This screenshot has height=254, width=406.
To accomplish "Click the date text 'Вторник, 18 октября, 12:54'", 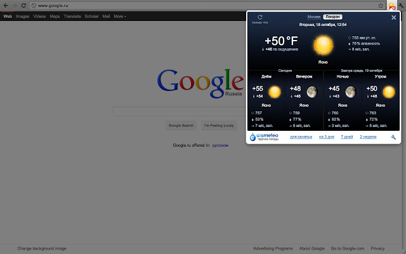I will tap(323, 25).
